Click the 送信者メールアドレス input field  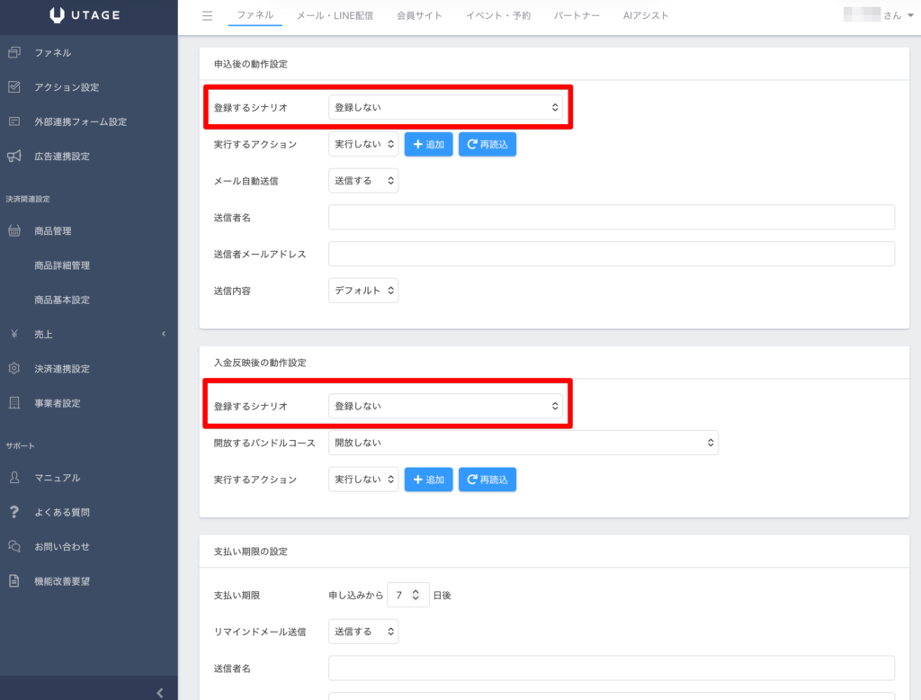611,254
